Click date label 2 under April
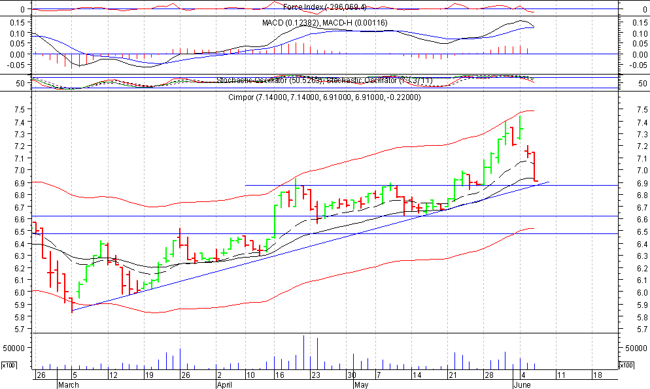 tap(219, 375)
